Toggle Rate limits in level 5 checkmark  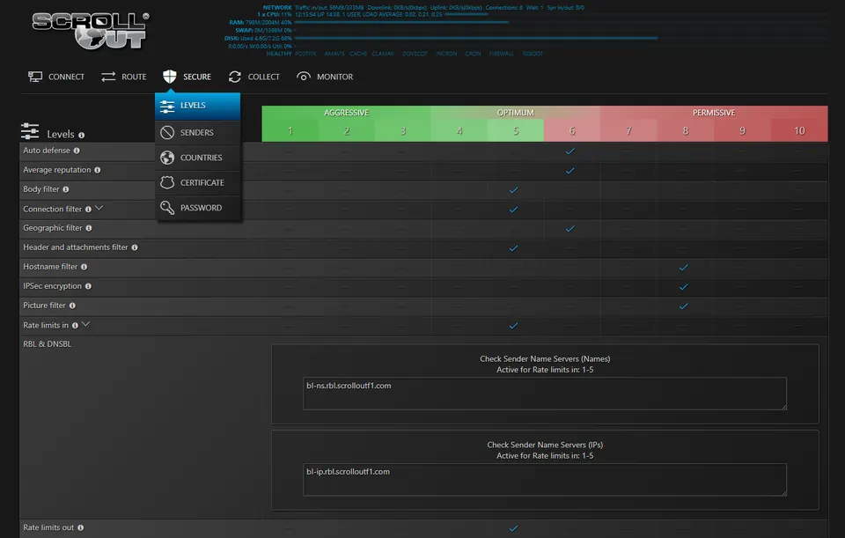pos(513,326)
